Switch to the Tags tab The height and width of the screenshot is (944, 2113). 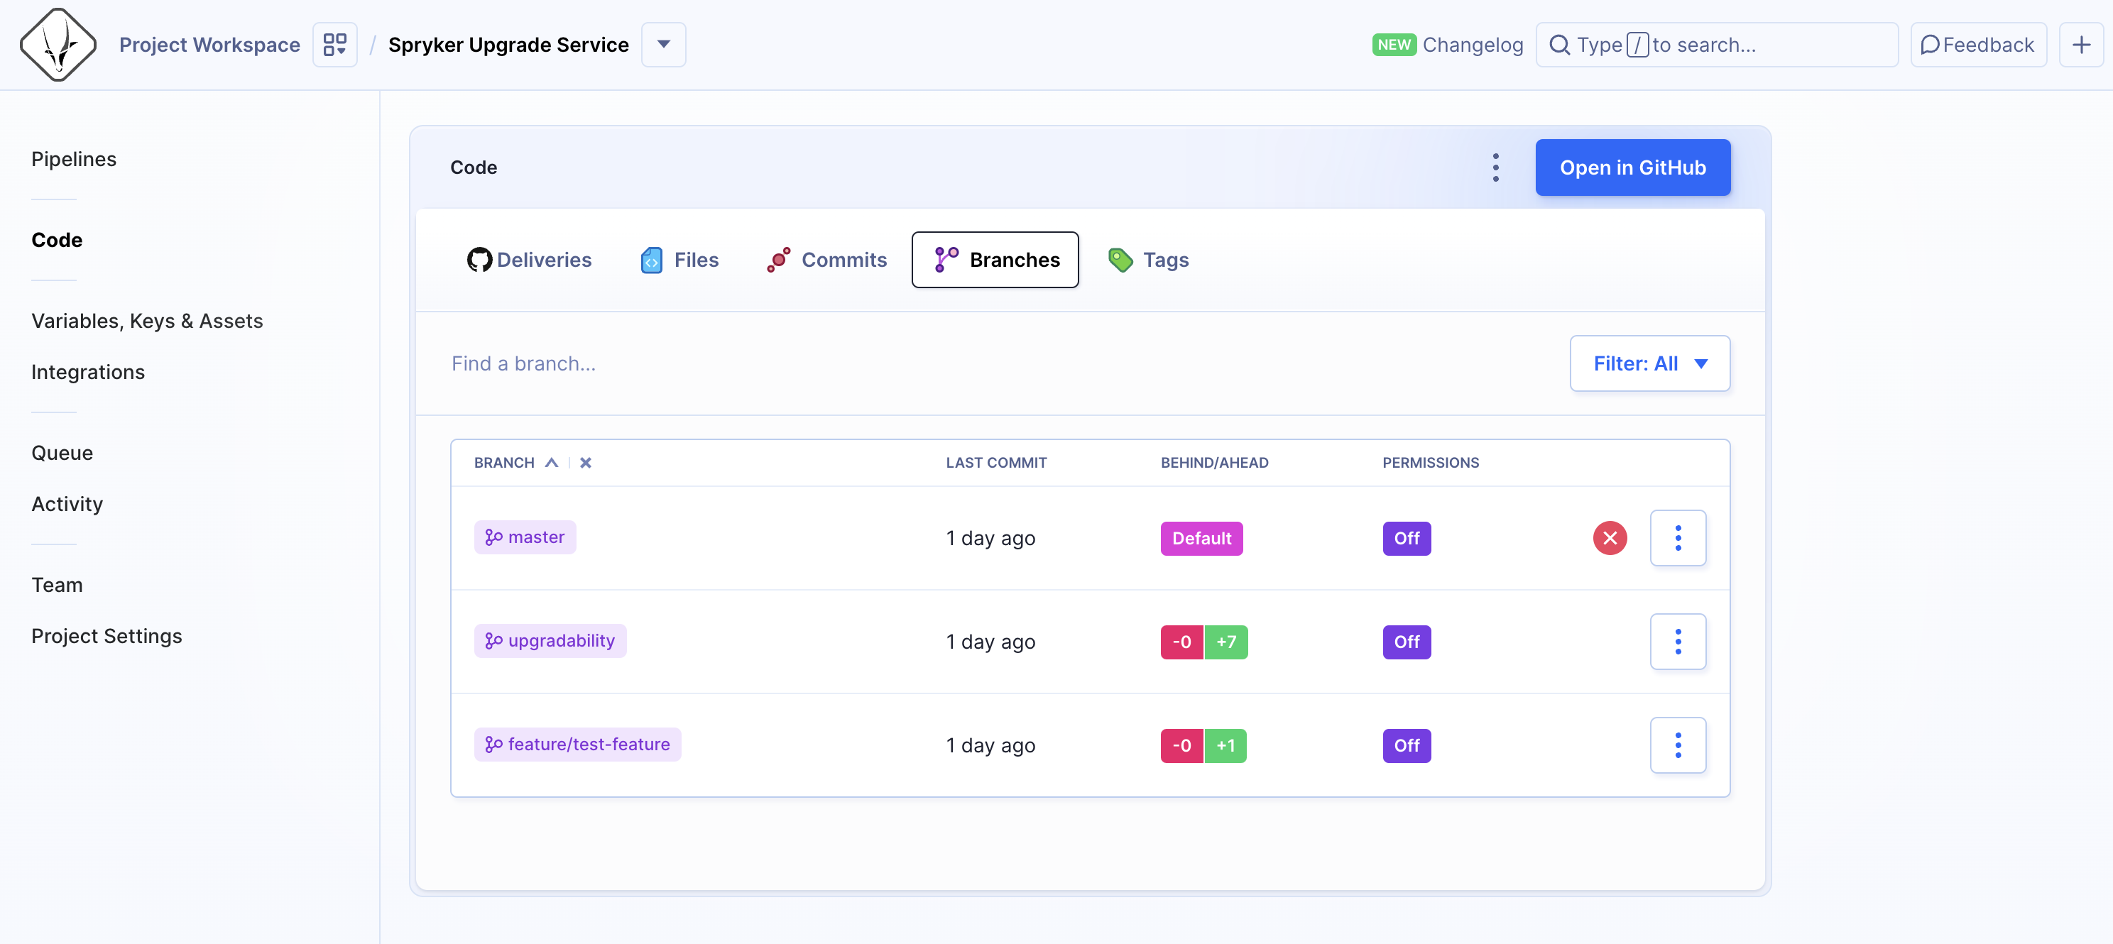1148,260
